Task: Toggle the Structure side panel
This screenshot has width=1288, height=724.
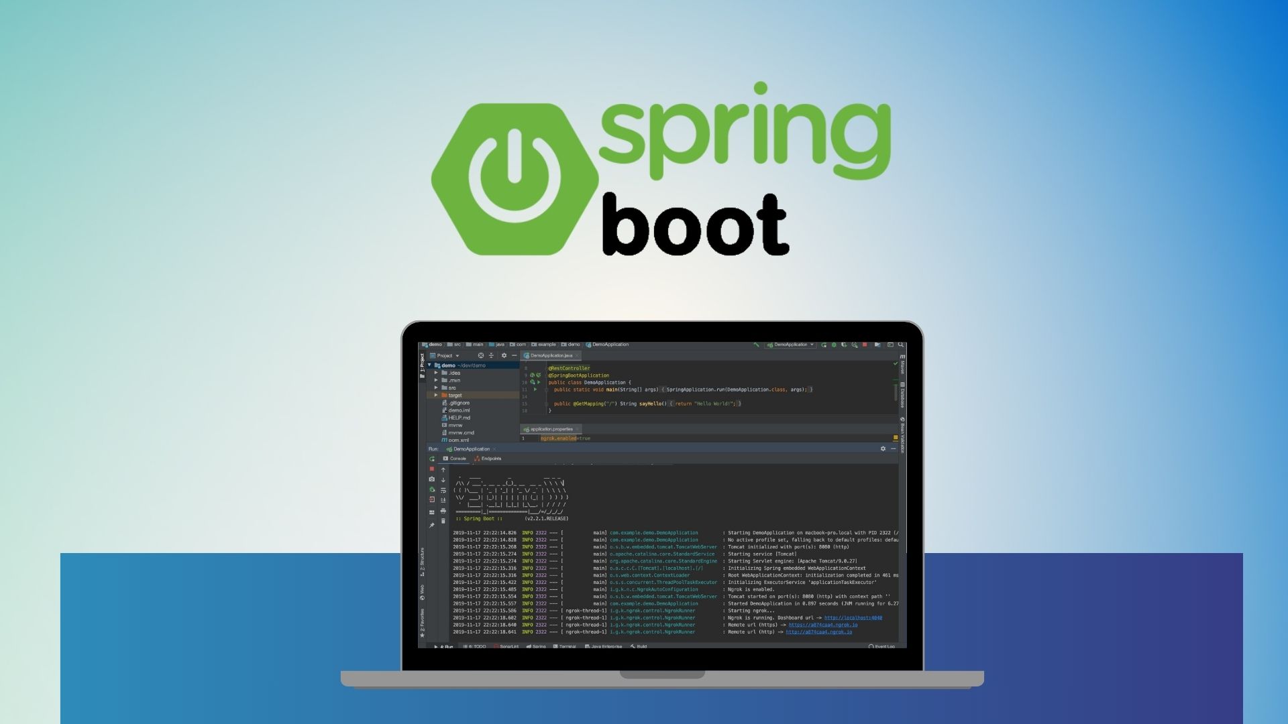Action: (x=422, y=562)
